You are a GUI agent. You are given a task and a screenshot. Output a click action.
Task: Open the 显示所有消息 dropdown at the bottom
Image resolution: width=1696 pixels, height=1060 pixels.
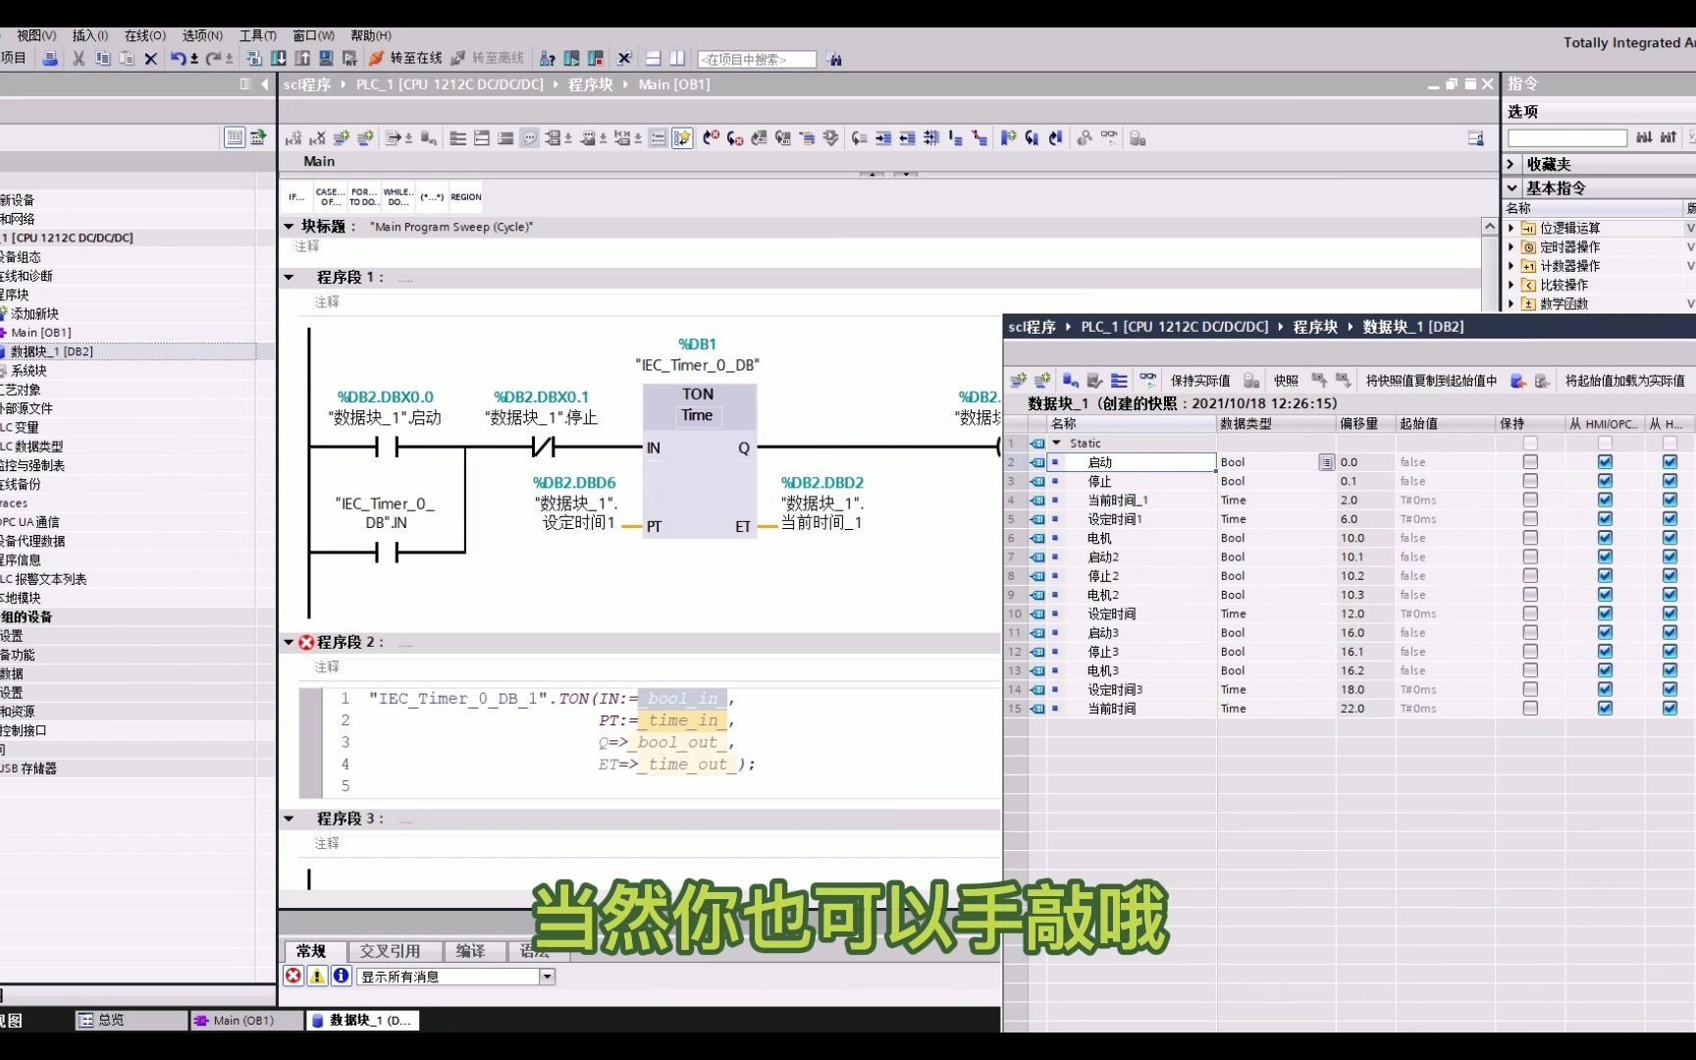tap(546, 976)
